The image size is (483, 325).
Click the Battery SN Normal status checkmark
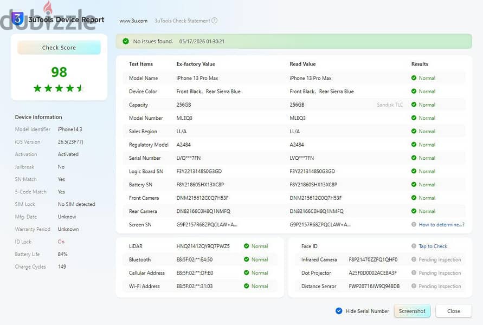point(414,184)
